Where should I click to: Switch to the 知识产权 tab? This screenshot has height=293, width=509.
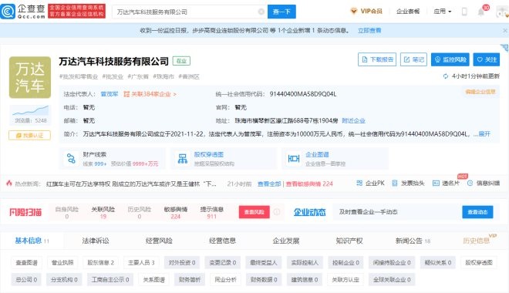pos(349,241)
